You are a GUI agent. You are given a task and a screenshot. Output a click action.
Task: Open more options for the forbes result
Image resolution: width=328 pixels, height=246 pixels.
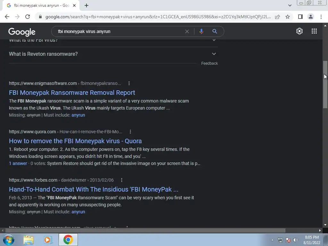click(122, 180)
